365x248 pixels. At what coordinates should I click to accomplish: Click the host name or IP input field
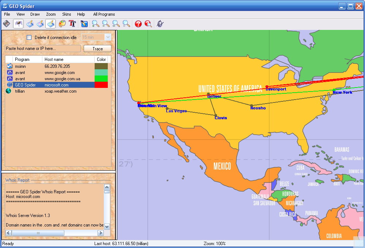tap(43, 49)
